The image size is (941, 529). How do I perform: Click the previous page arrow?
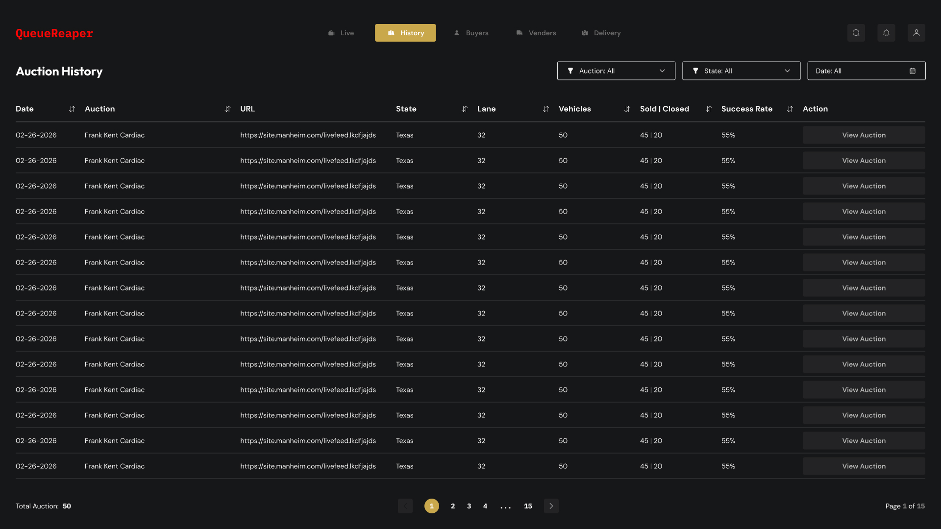(x=405, y=506)
